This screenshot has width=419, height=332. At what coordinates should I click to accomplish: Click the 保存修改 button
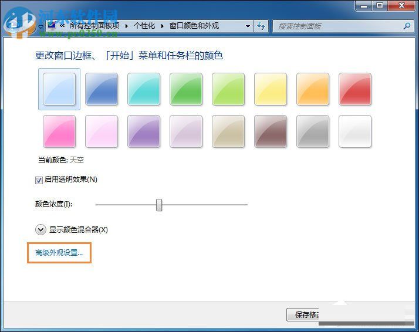pos(303,314)
